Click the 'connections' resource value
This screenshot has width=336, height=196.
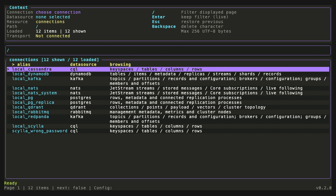click(50, 22)
